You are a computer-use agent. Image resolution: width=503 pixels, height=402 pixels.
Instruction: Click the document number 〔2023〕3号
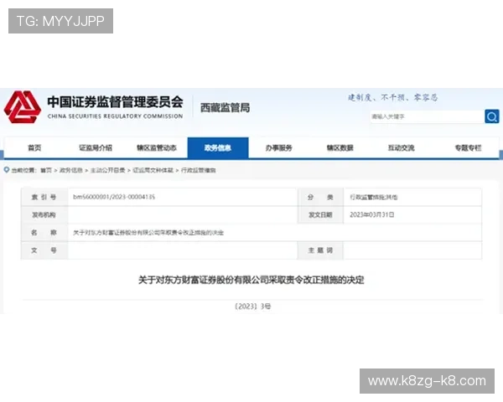click(253, 307)
